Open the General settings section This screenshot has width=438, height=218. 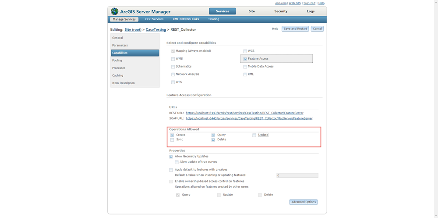pos(135,38)
